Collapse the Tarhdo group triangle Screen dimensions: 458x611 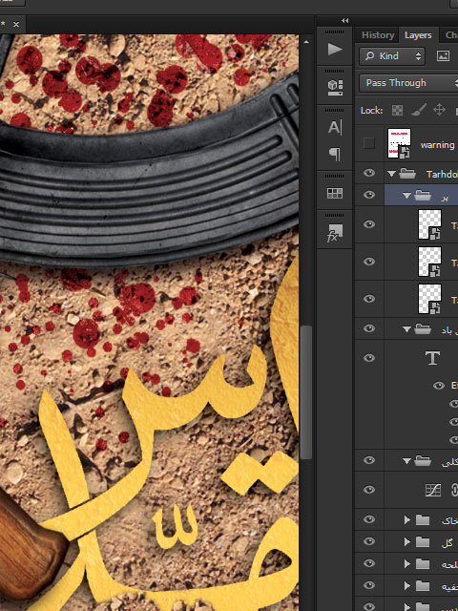coord(391,174)
